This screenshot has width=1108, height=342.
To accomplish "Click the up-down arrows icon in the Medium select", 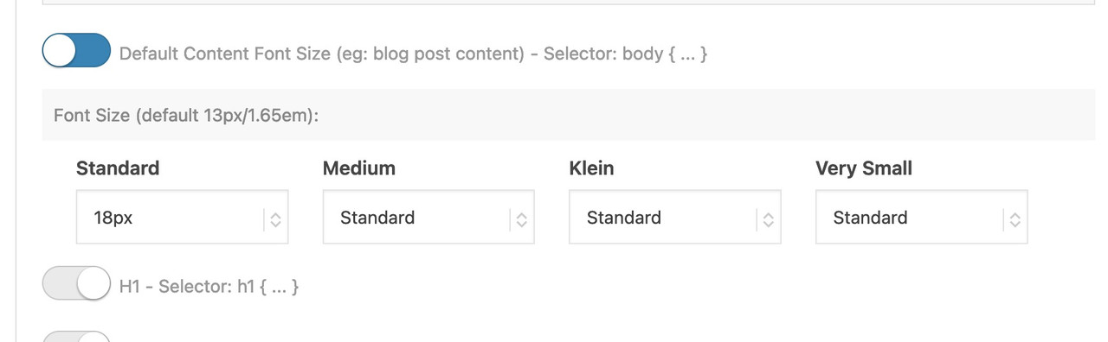I will tap(521, 220).
